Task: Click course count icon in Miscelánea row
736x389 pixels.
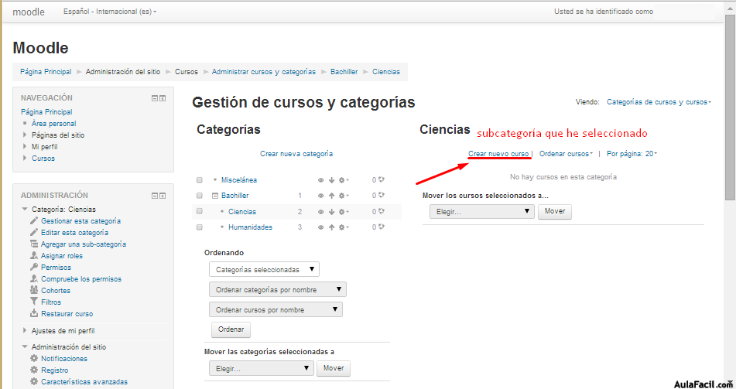Action: 382,179
